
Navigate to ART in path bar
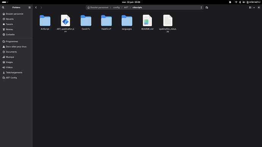(x=126, y=8)
